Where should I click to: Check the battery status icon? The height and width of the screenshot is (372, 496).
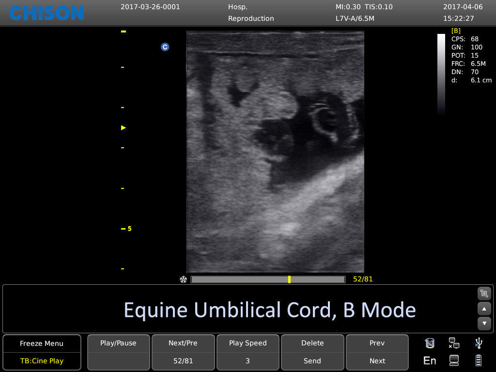click(479, 360)
